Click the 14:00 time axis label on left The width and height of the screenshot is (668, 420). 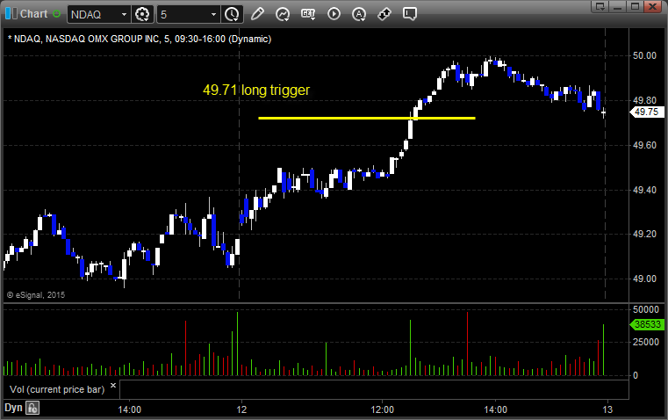(x=130, y=409)
